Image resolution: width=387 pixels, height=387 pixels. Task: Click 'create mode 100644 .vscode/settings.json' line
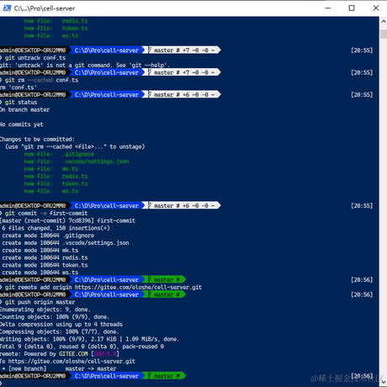66,243
